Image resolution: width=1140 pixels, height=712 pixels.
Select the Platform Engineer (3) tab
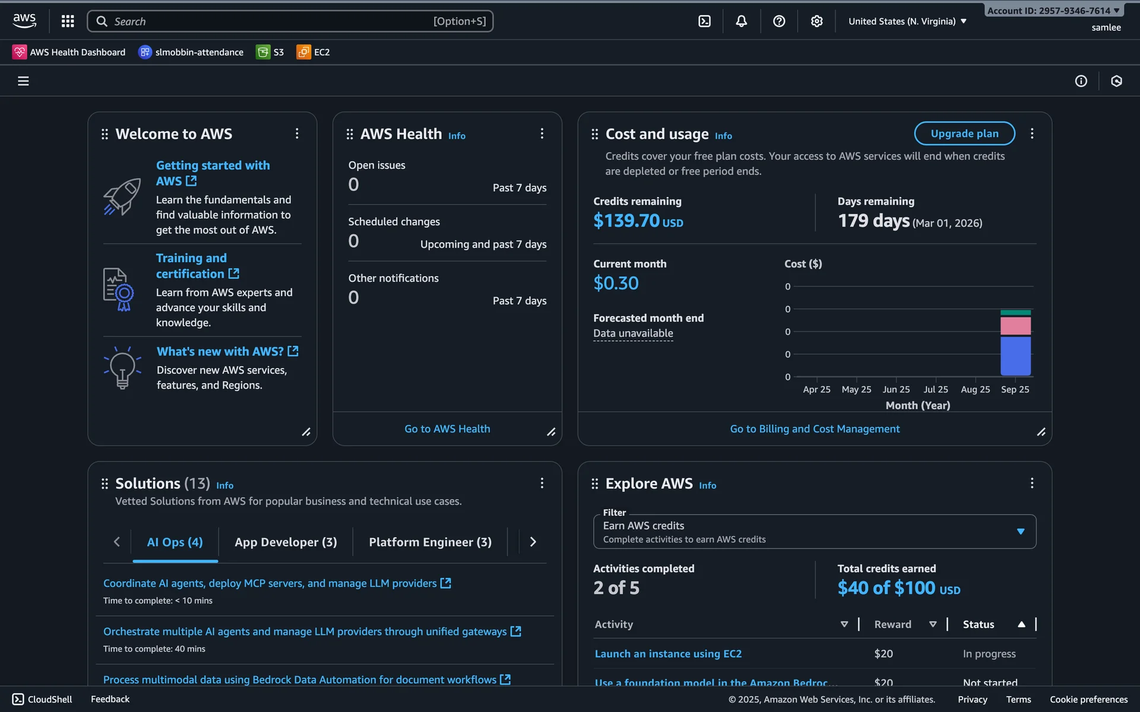(430, 542)
